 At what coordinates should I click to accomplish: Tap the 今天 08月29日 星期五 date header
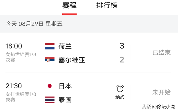tap(34, 24)
